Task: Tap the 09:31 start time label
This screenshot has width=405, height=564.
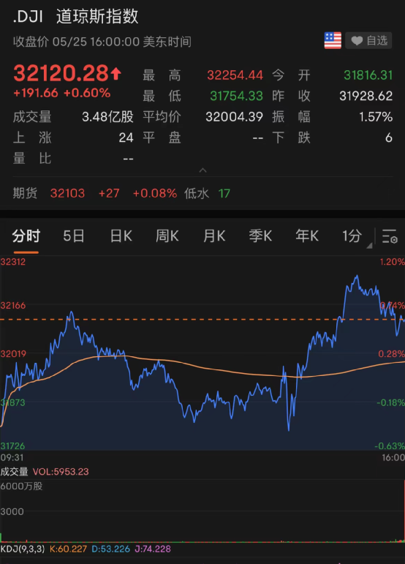Action: tap(12, 457)
